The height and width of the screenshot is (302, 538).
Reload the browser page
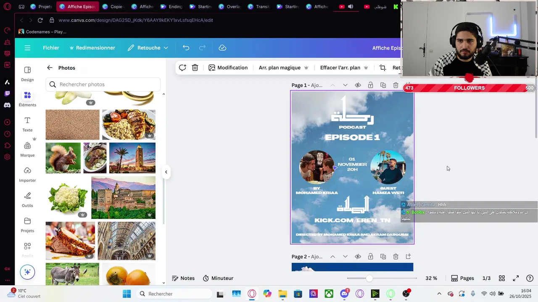pyautogui.click(x=40, y=20)
